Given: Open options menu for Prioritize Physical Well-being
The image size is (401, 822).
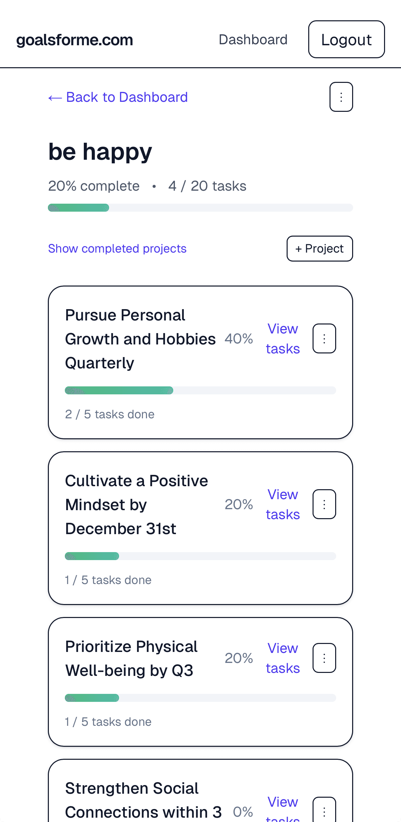Looking at the screenshot, I should (324, 658).
